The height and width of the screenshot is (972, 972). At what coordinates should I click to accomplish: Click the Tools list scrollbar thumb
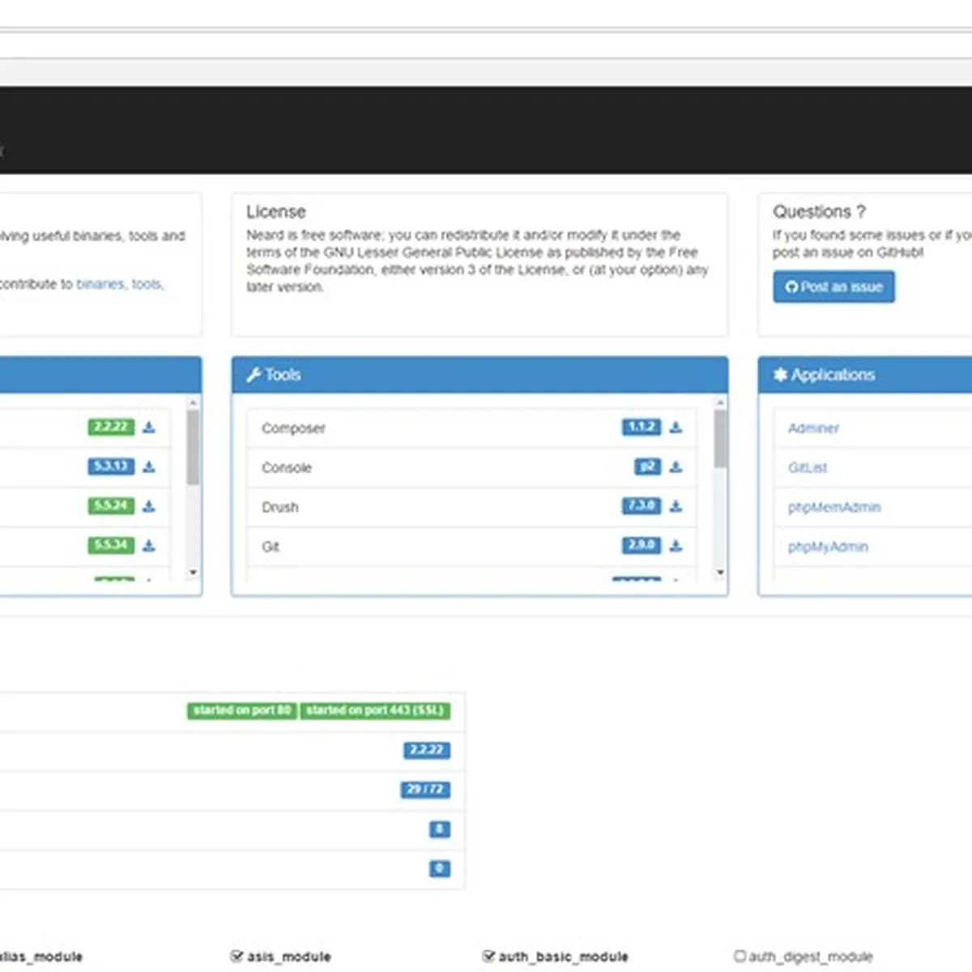click(x=720, y=438)
